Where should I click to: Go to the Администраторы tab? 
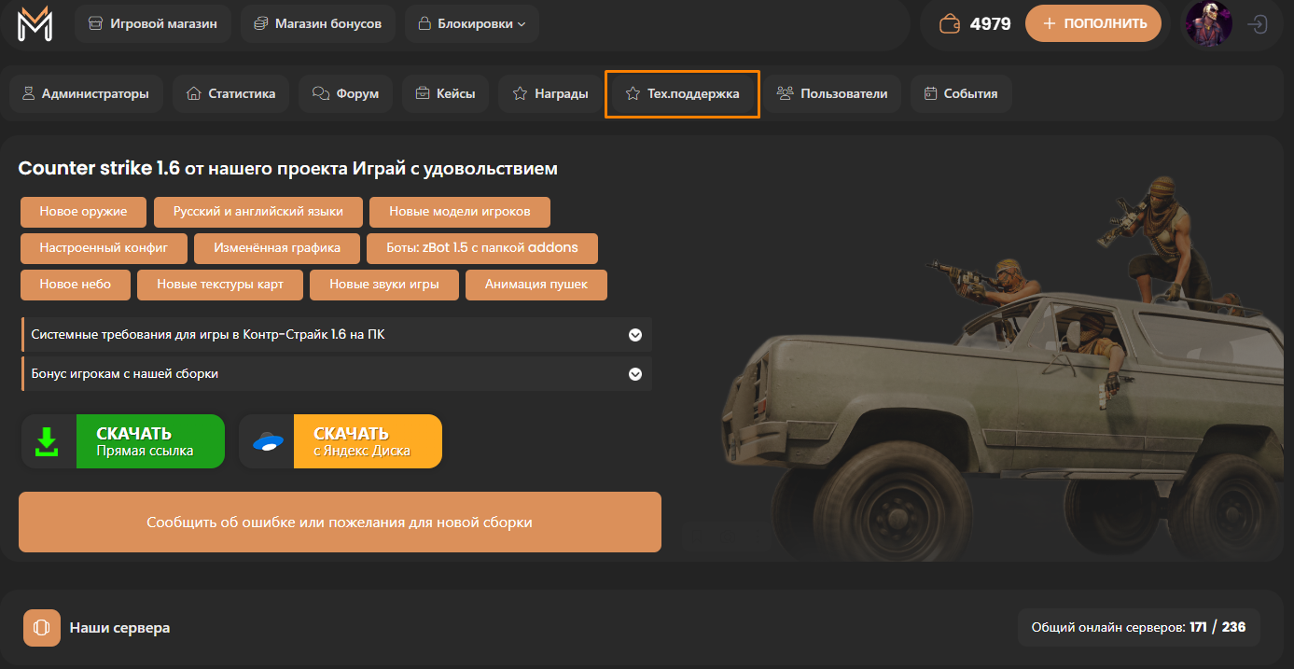point(86,93)
